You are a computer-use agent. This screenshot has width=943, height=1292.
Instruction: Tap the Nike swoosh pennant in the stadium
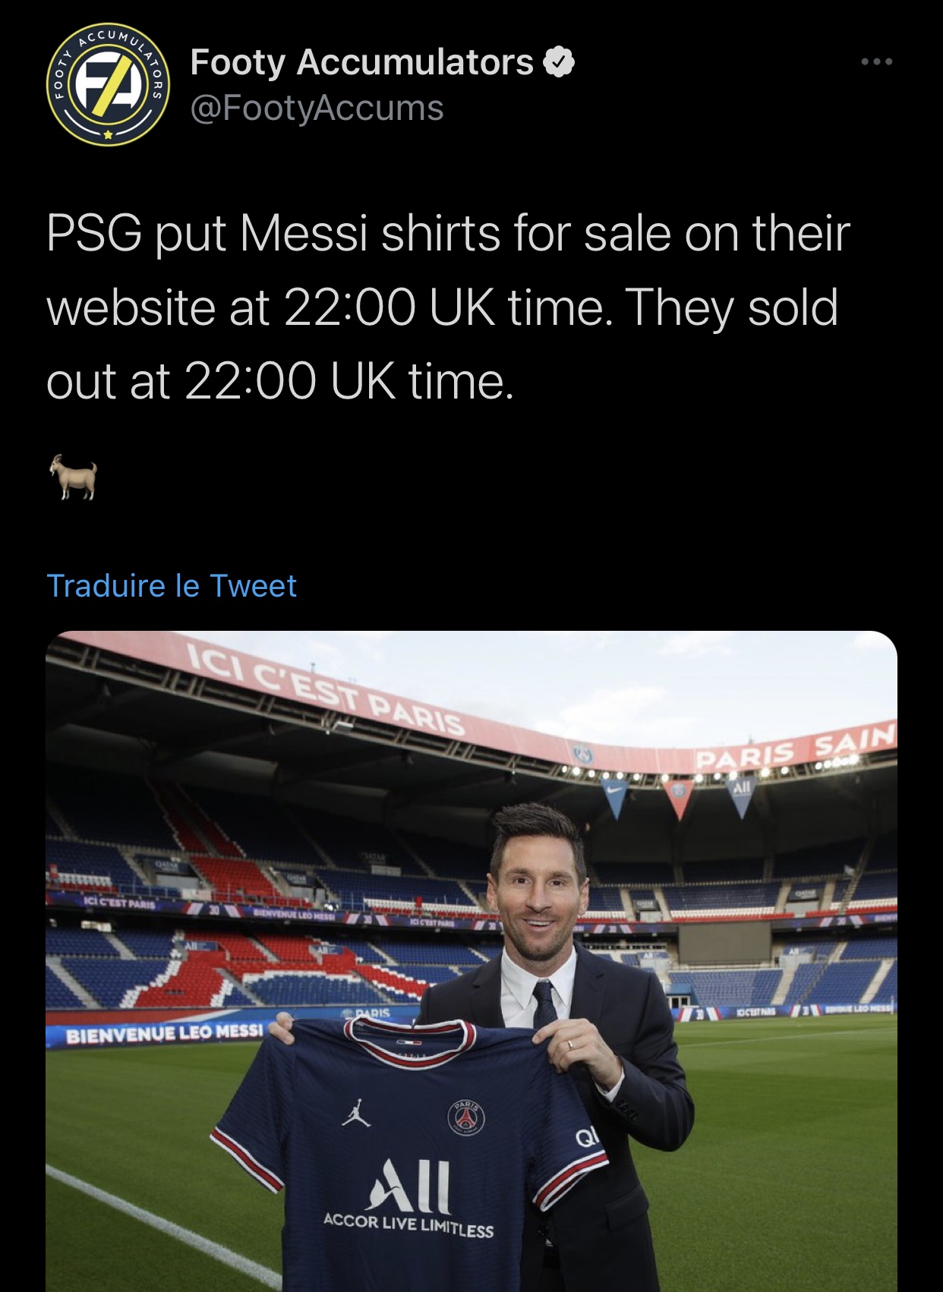616,796
